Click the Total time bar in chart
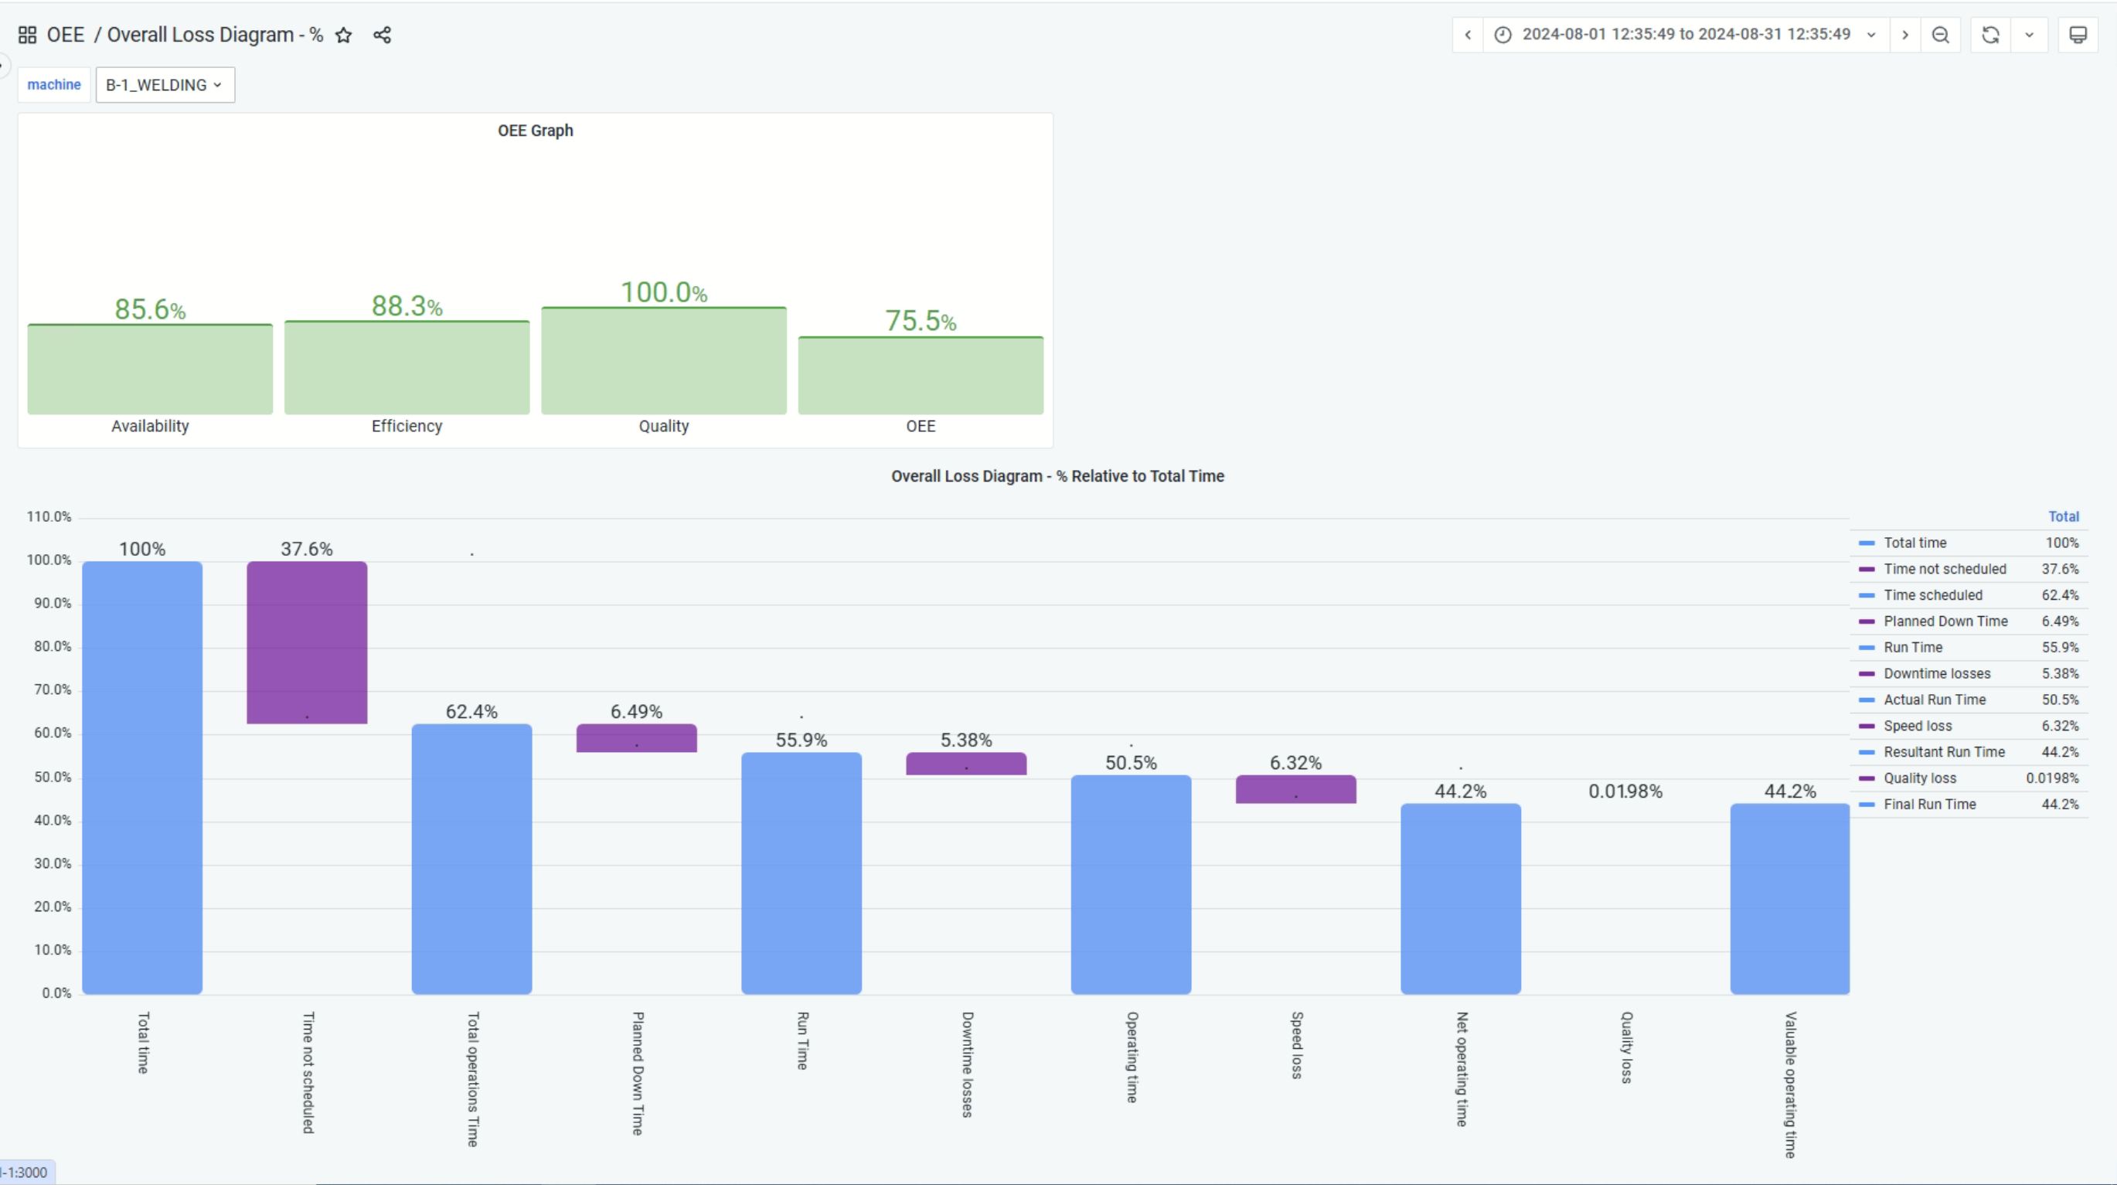 pos(142,777)
